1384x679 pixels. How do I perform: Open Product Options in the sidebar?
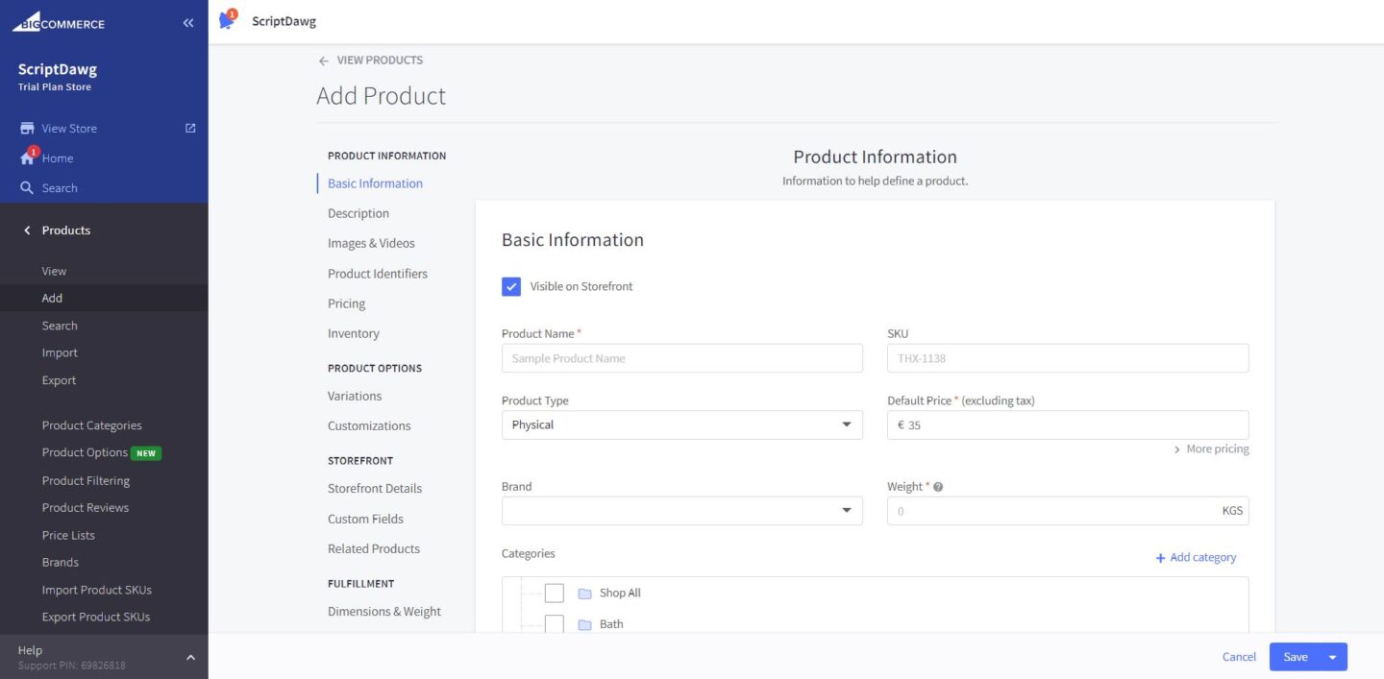pos(86,452)
